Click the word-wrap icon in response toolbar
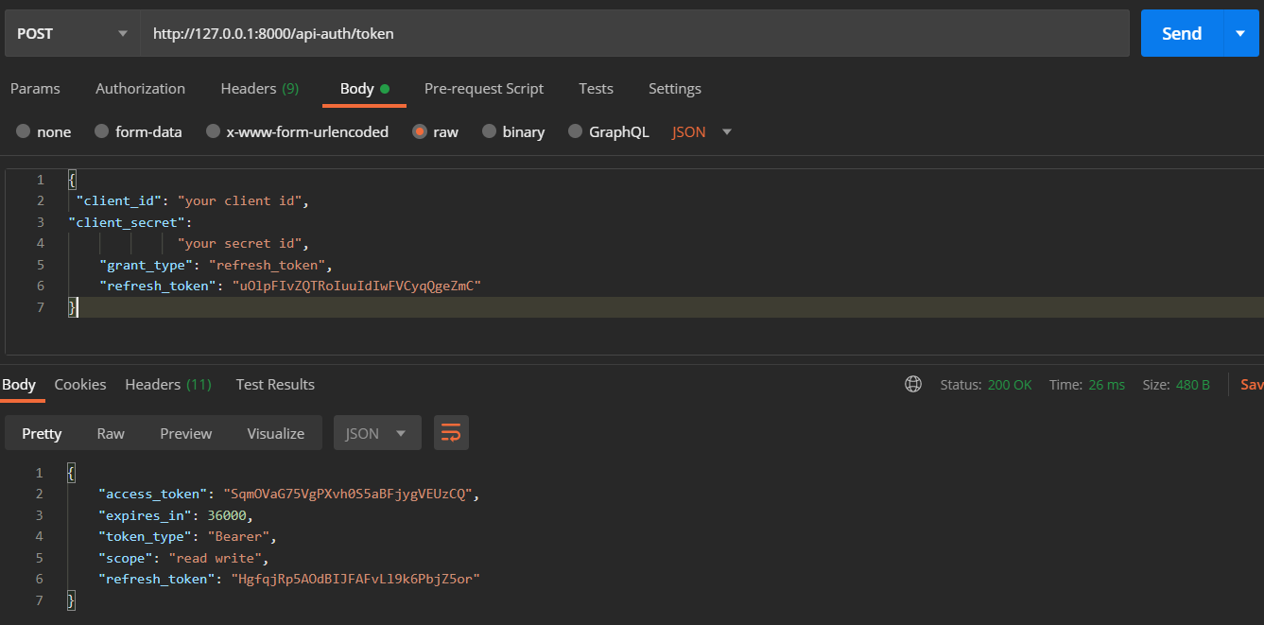1264x625 pixels. click(x=451, y=433)
